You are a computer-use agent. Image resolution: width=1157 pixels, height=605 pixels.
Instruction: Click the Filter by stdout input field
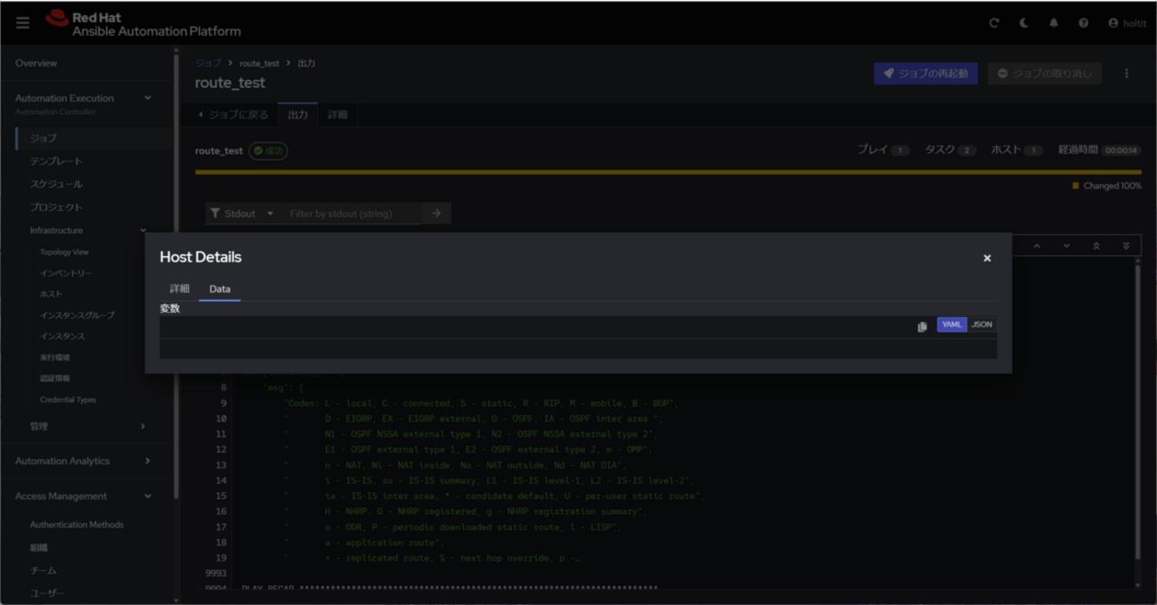click(x=352, y=214)
